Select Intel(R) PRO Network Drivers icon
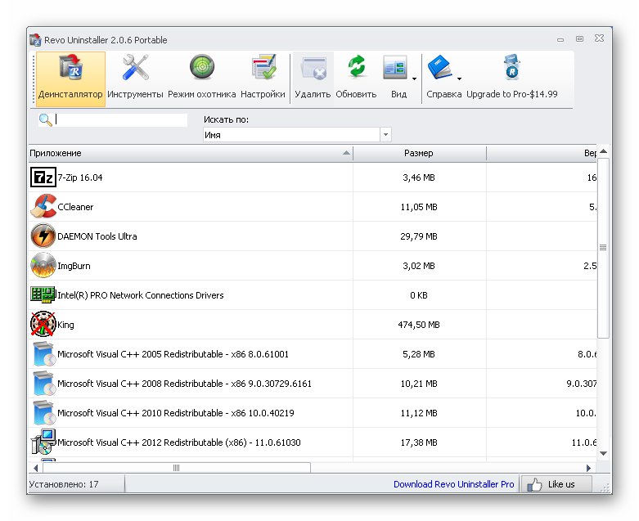 [x=43, y=295]
